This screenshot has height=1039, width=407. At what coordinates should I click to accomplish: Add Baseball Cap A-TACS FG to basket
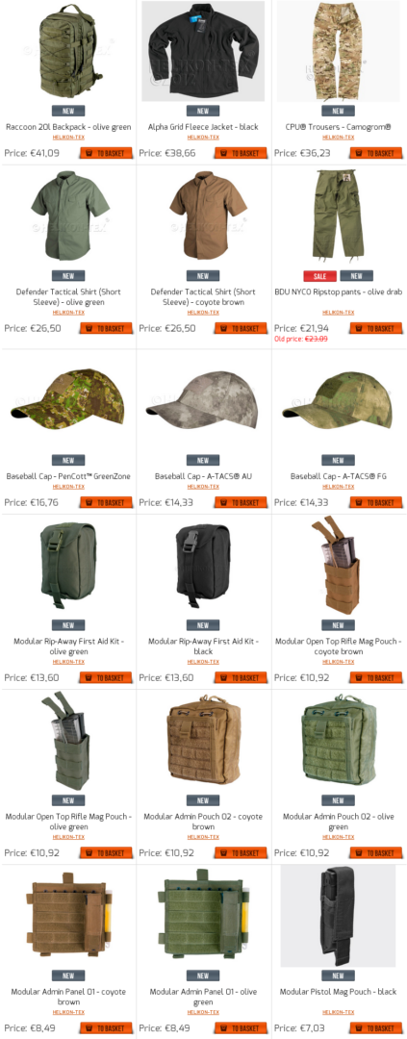click(376, 502)
